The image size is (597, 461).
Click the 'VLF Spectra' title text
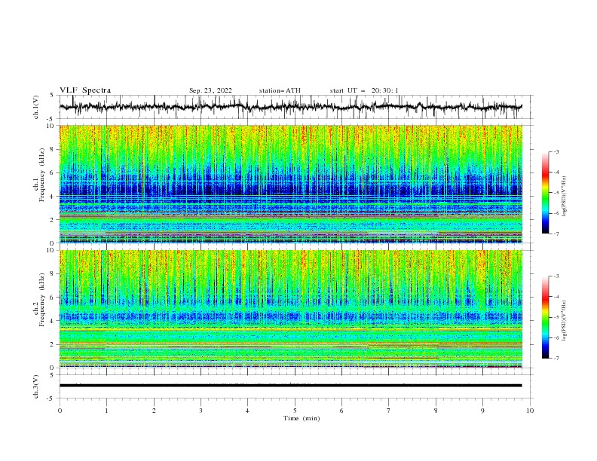[x=85, y=90]
